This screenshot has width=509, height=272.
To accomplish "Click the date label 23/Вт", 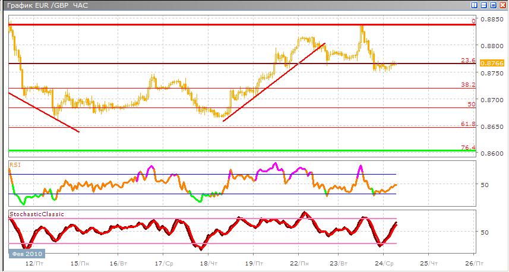I will point(339,262).
